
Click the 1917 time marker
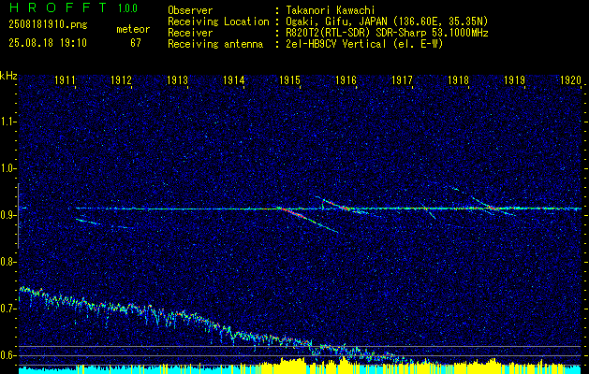pyautogui.click(x=403, y=80)
